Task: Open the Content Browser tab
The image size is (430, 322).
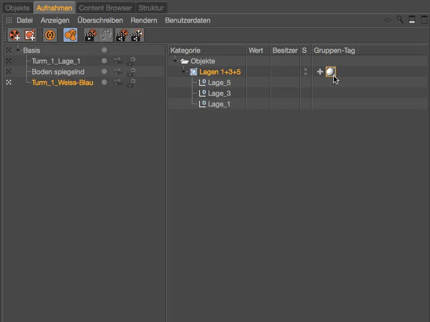Action: [105, 8]
